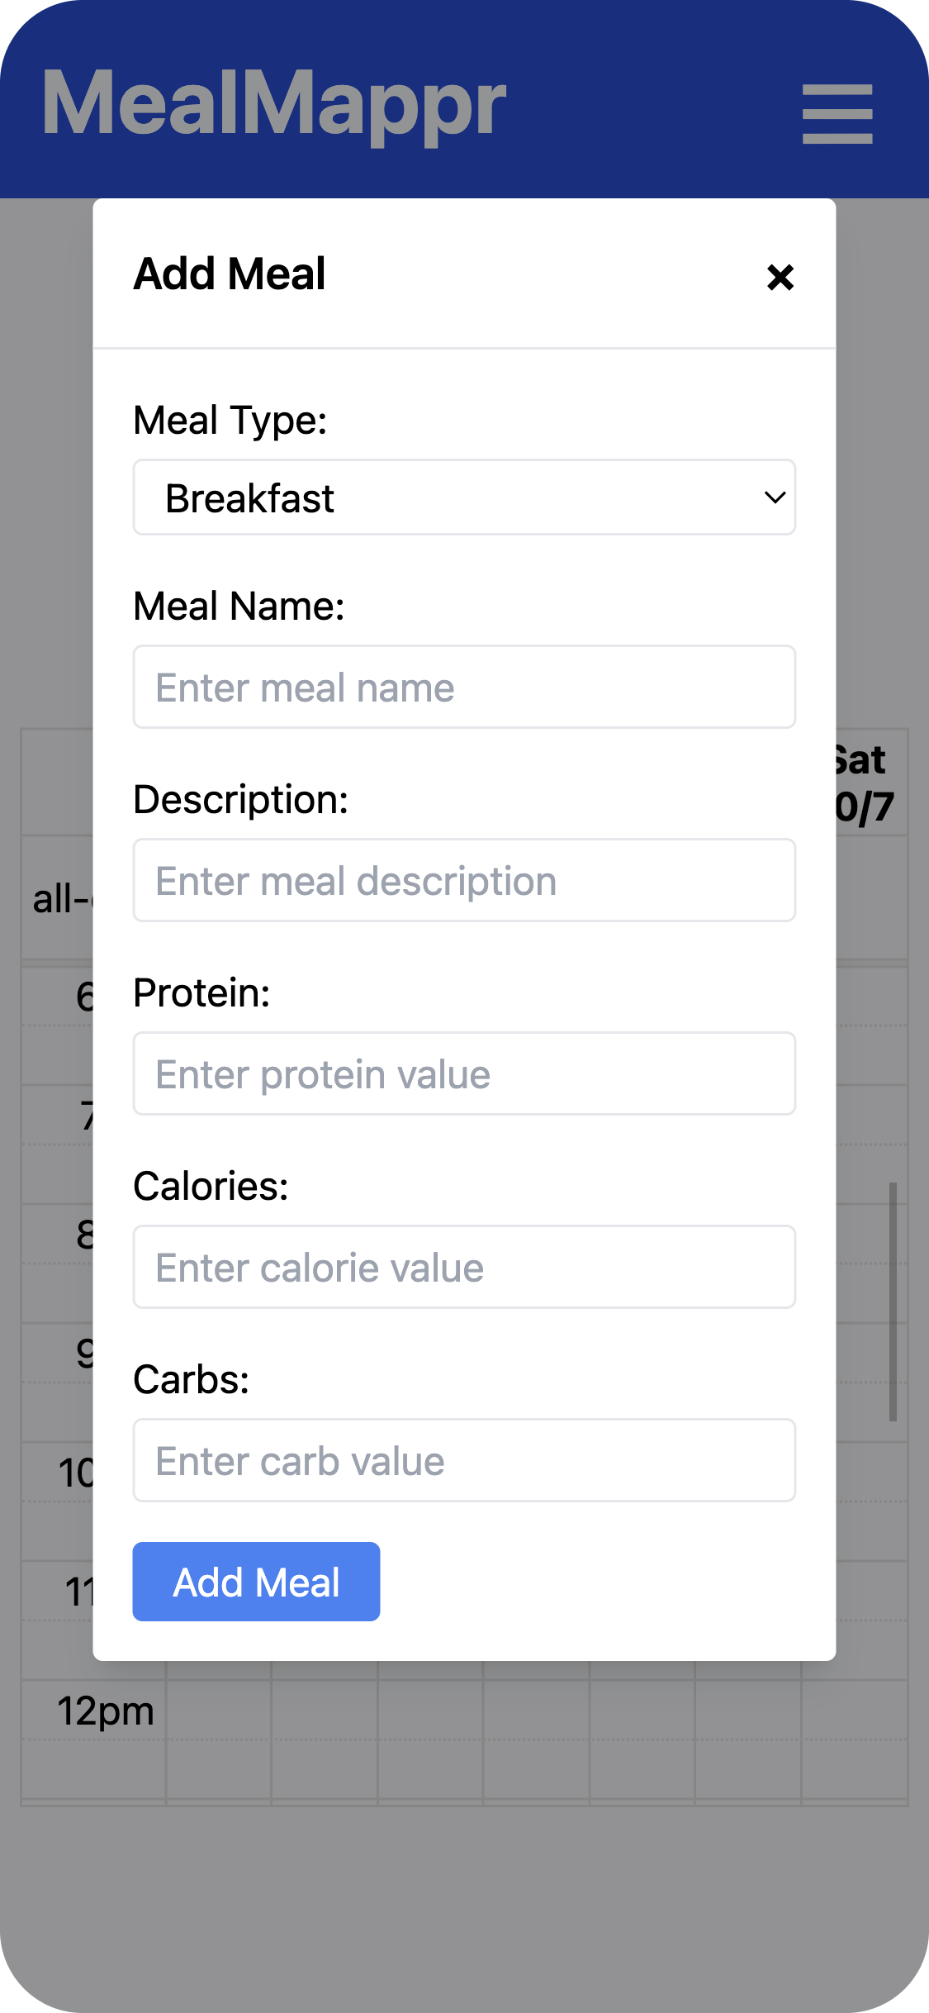Screen dimensions: 929x2013
Task: Click the calorie value input box
Action: (x=464, y=1267)
